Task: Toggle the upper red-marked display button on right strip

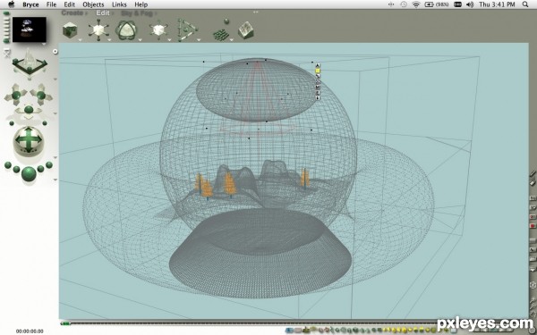Action: pos(533,217)
